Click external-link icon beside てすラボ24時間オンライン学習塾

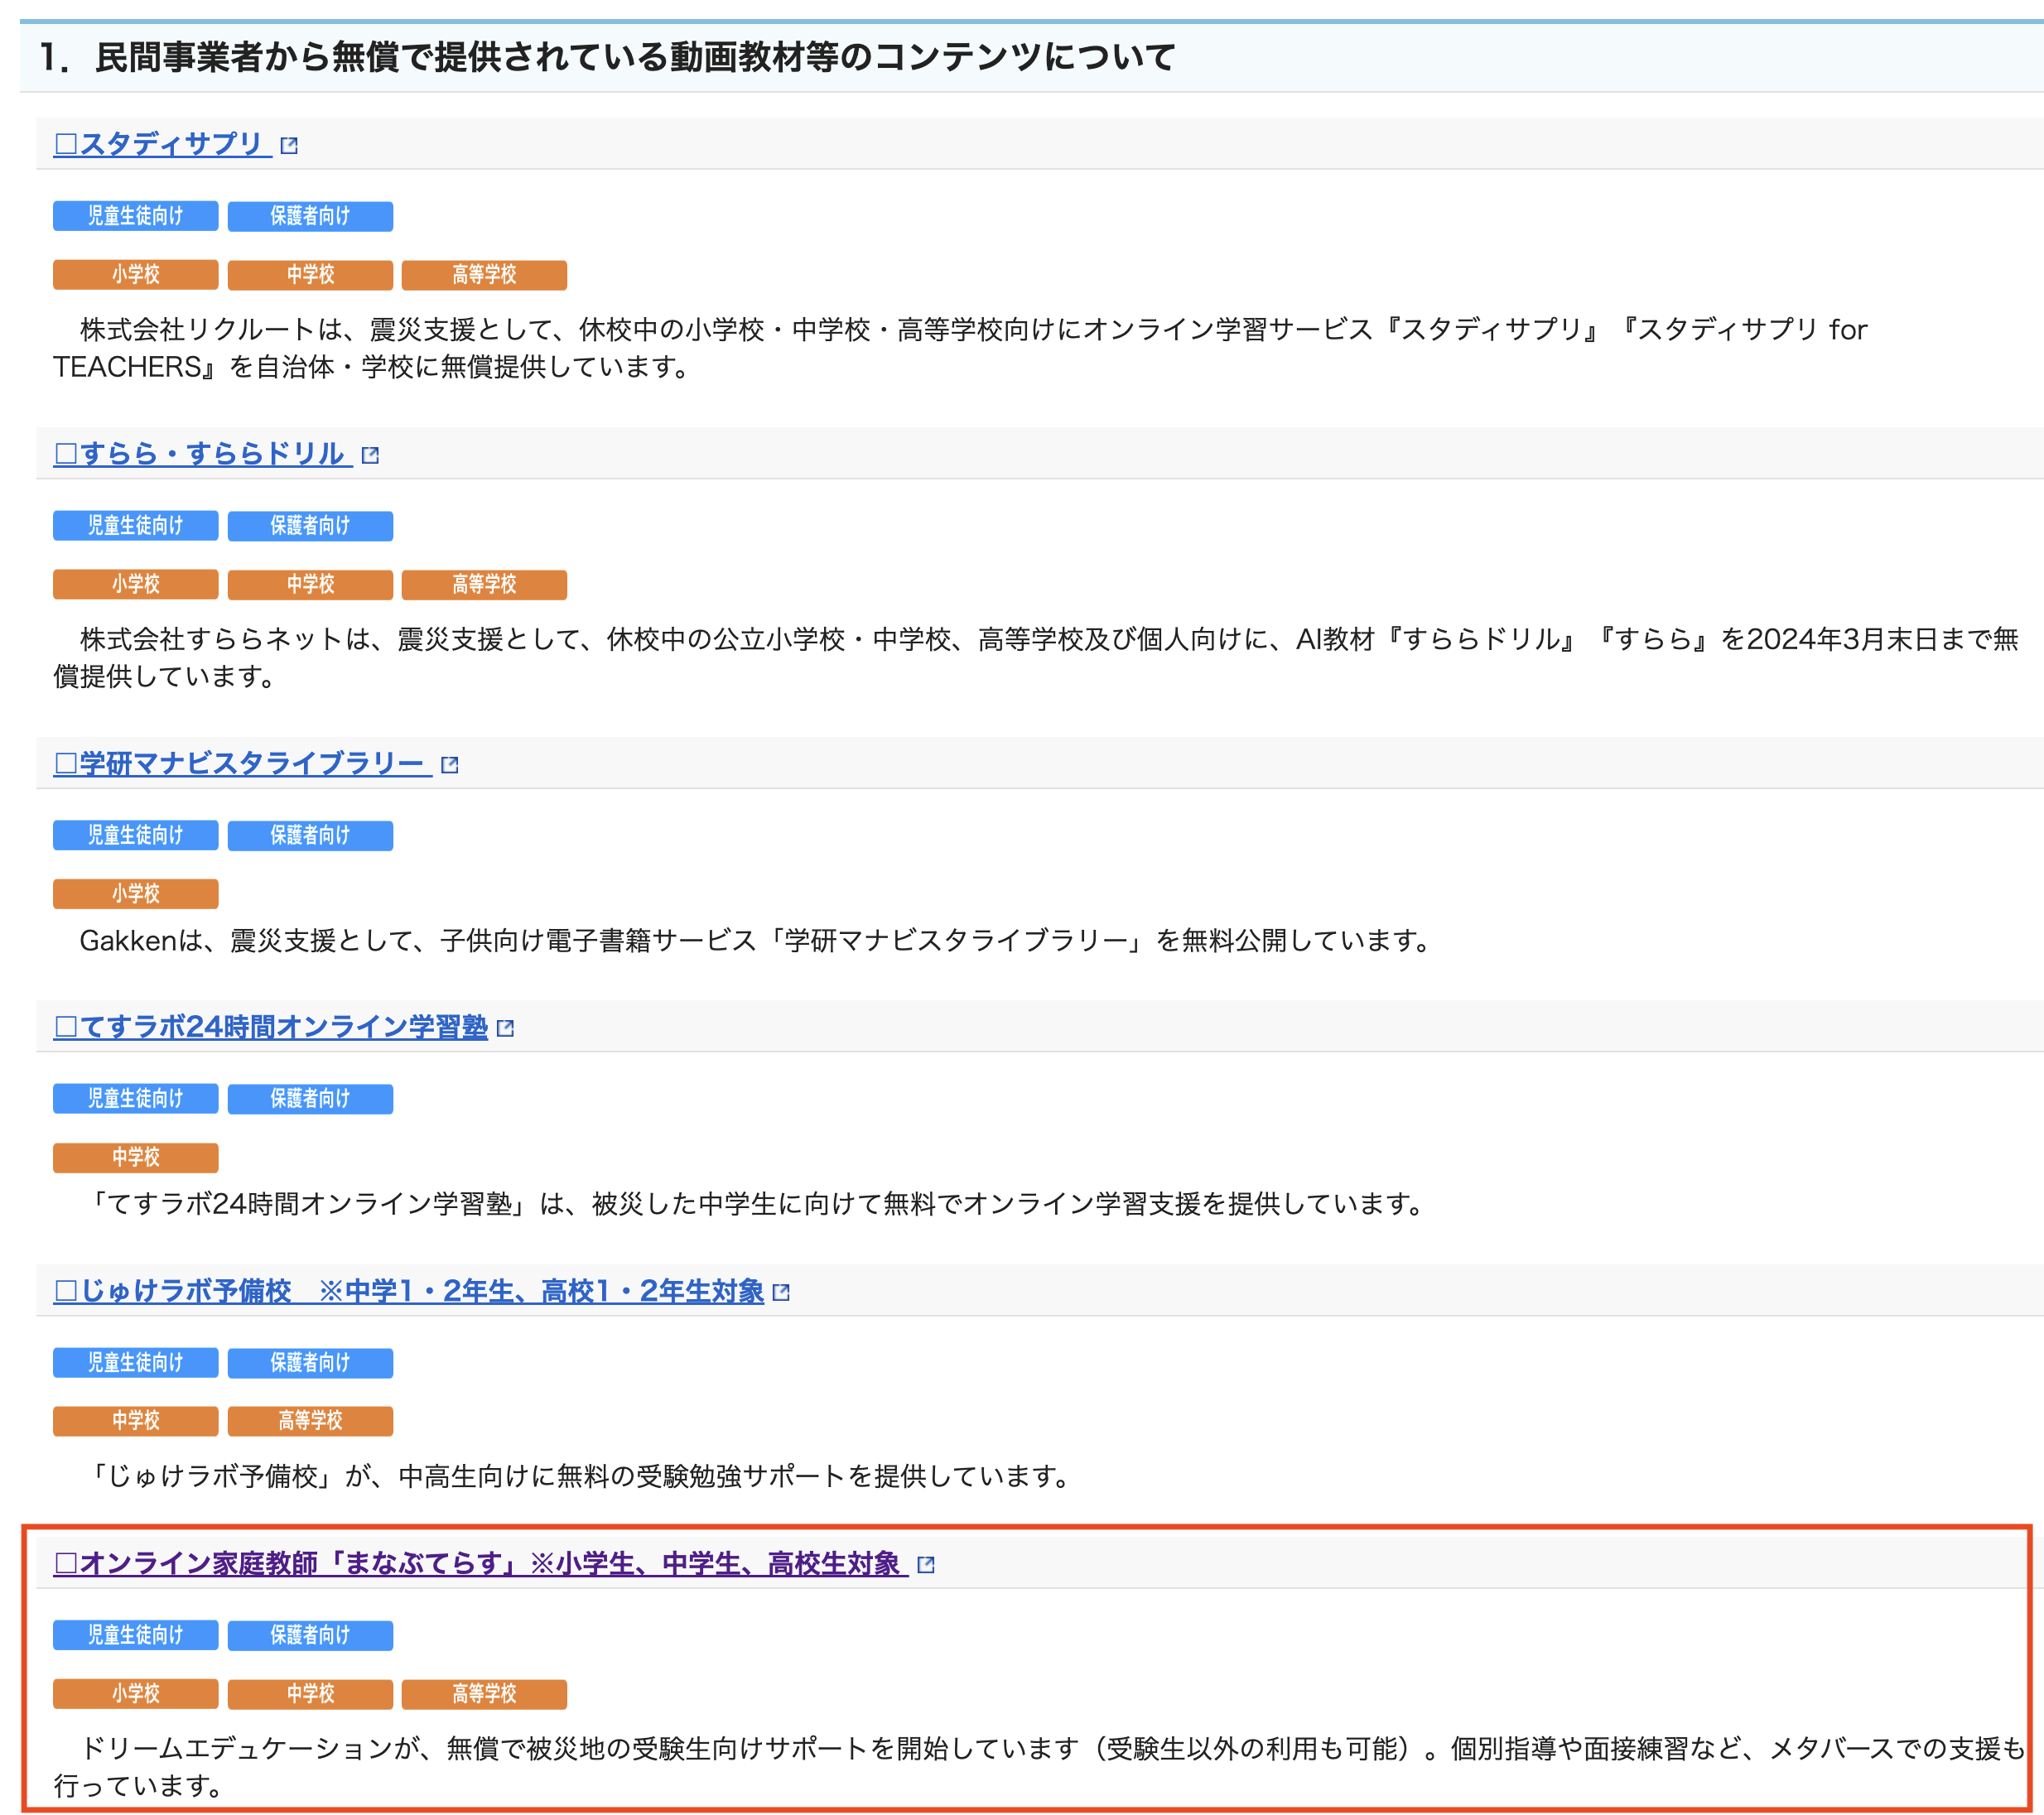505,1028
